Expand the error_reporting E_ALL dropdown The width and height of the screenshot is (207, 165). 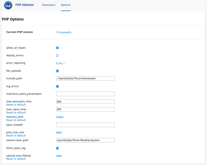click(60, 63)
